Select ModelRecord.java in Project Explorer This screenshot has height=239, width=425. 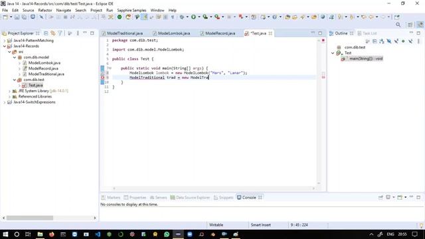[x=43, y=68]
